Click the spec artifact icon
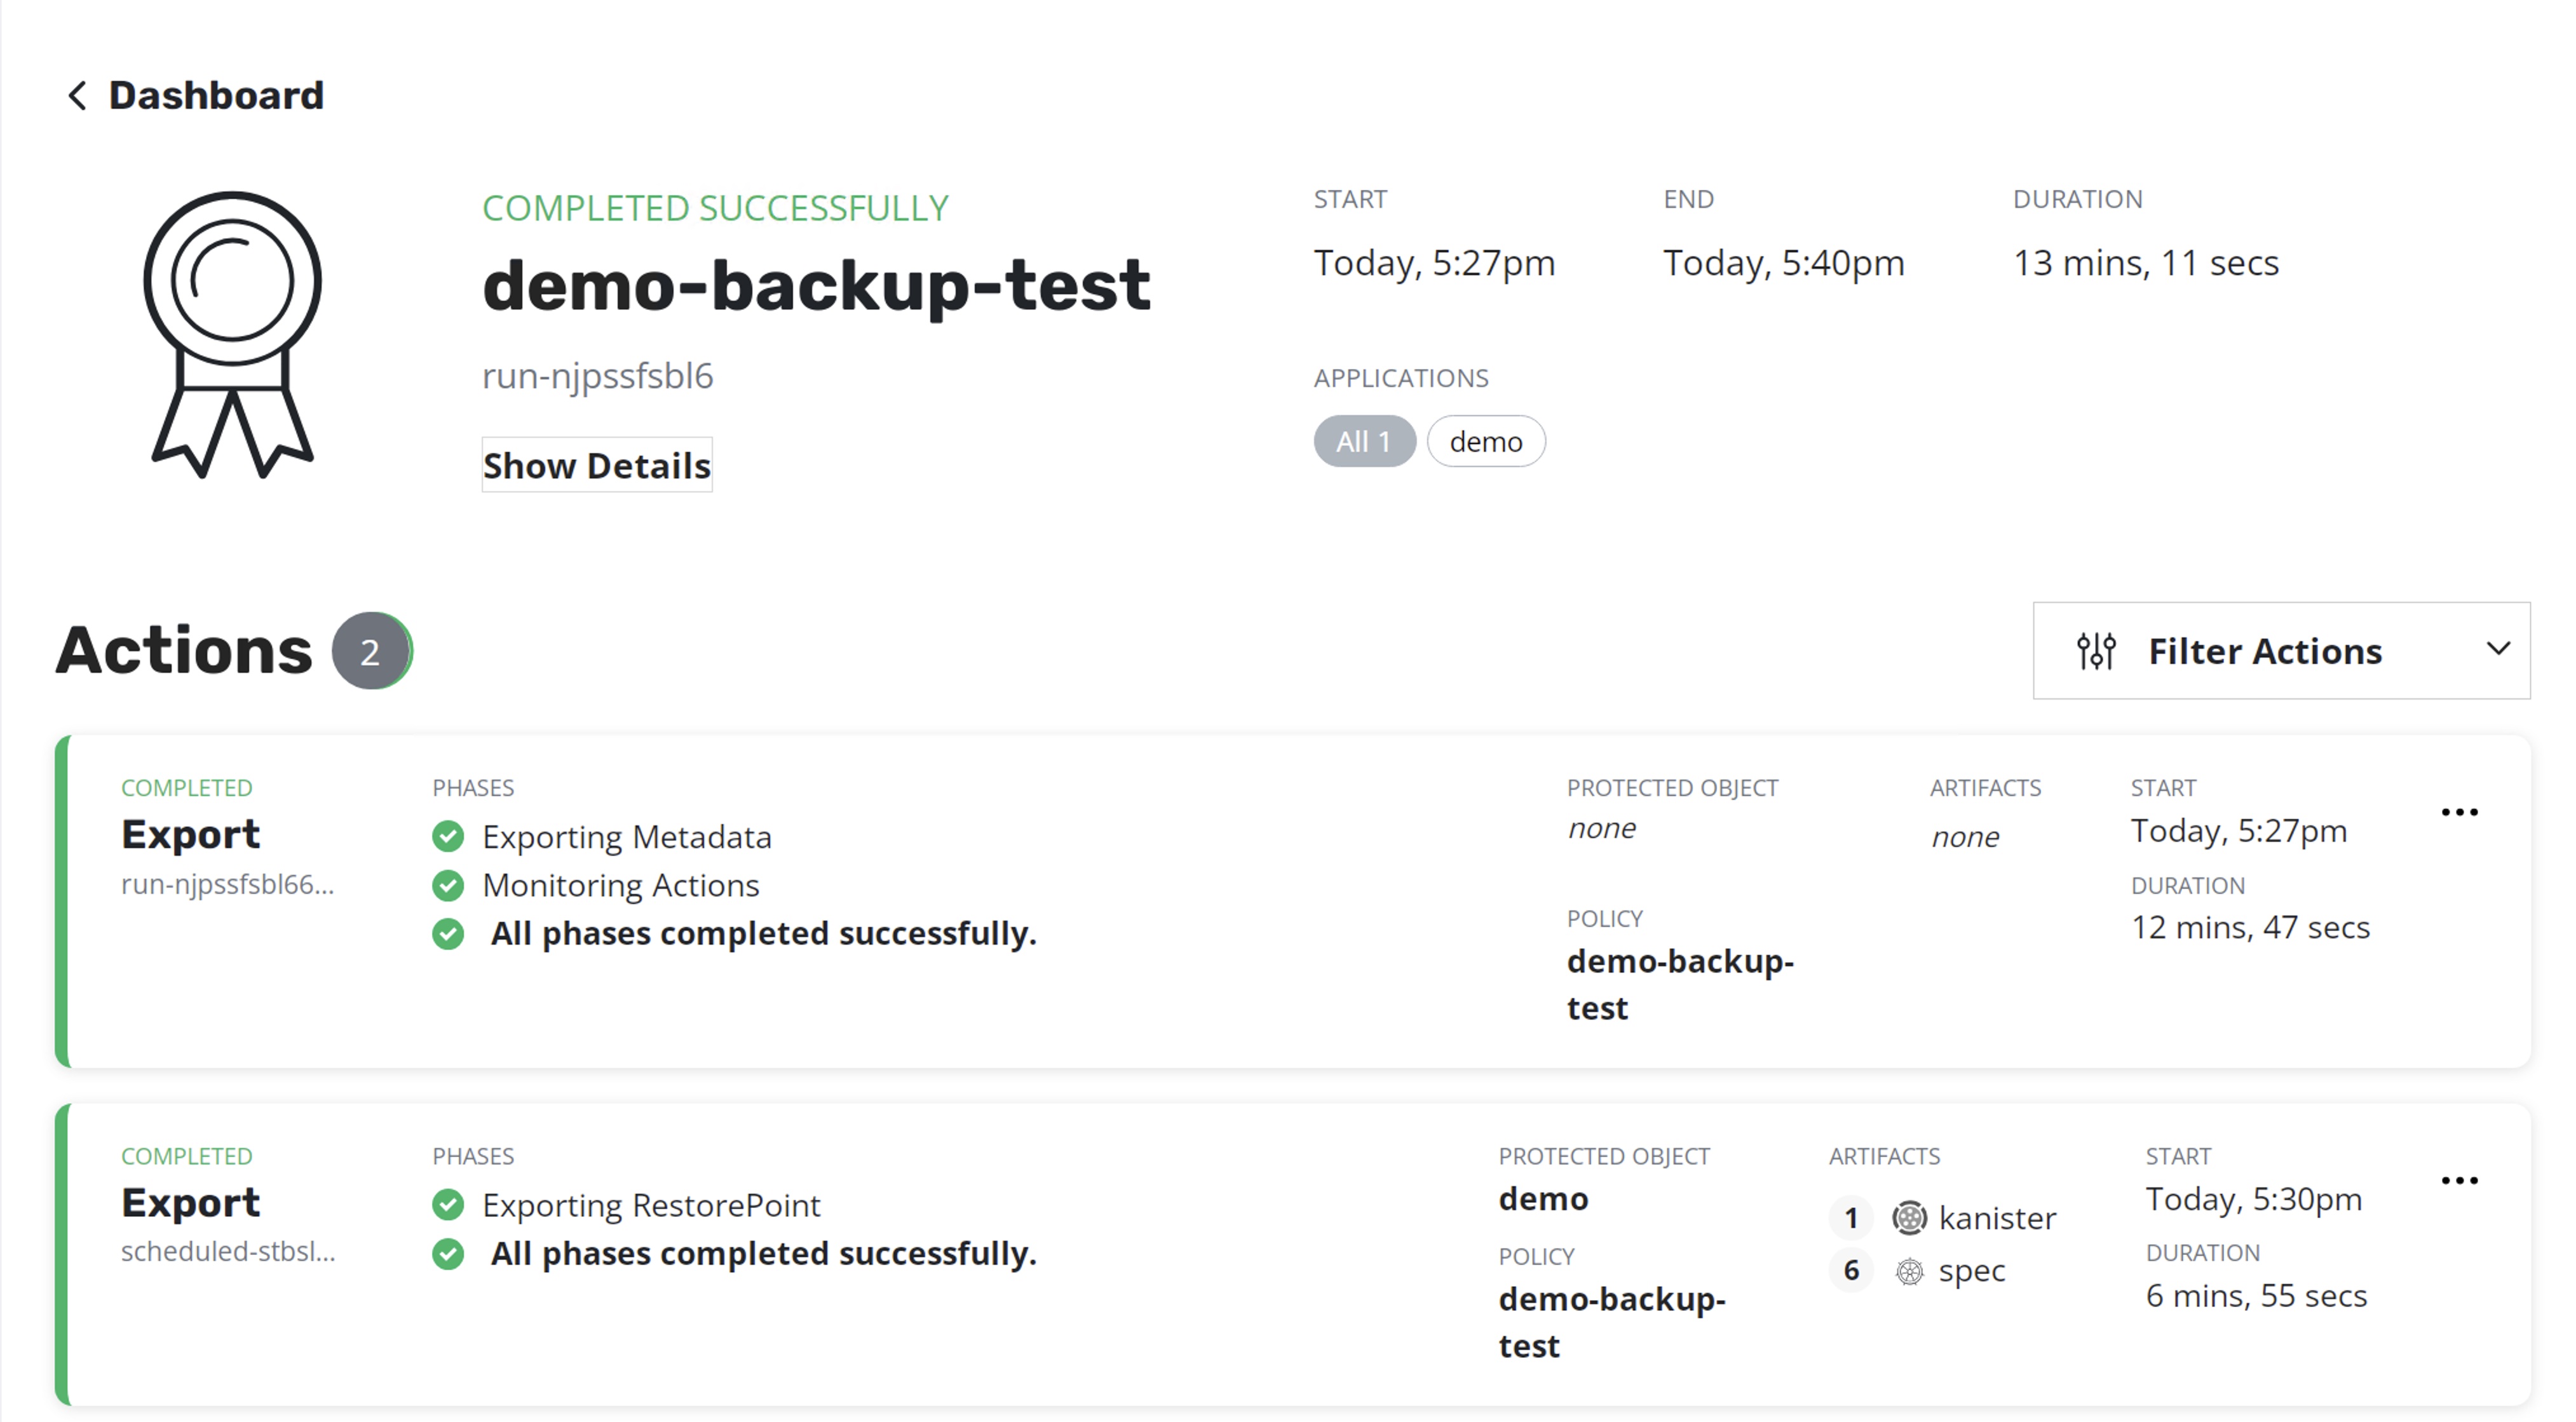This screenshot has height=1422, width=2576. coord(1909,1271)
